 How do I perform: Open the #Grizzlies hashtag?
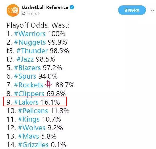pos(33,145)
